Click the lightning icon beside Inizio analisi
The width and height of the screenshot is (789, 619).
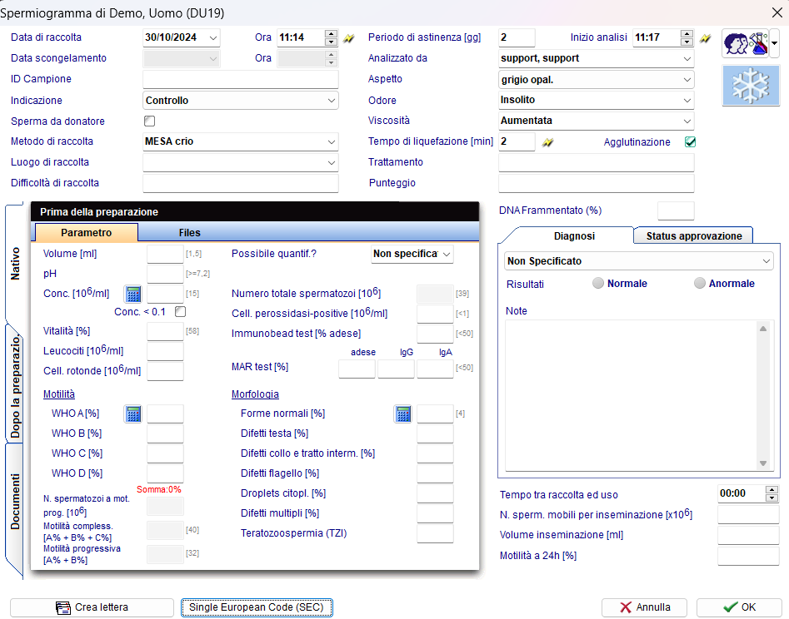706,38
